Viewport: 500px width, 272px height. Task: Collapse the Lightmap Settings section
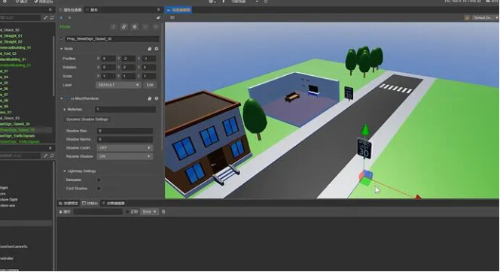click(65, 171)
